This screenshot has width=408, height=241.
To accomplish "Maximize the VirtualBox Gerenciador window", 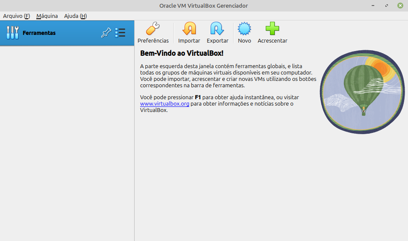I will [x=387, y=6].
